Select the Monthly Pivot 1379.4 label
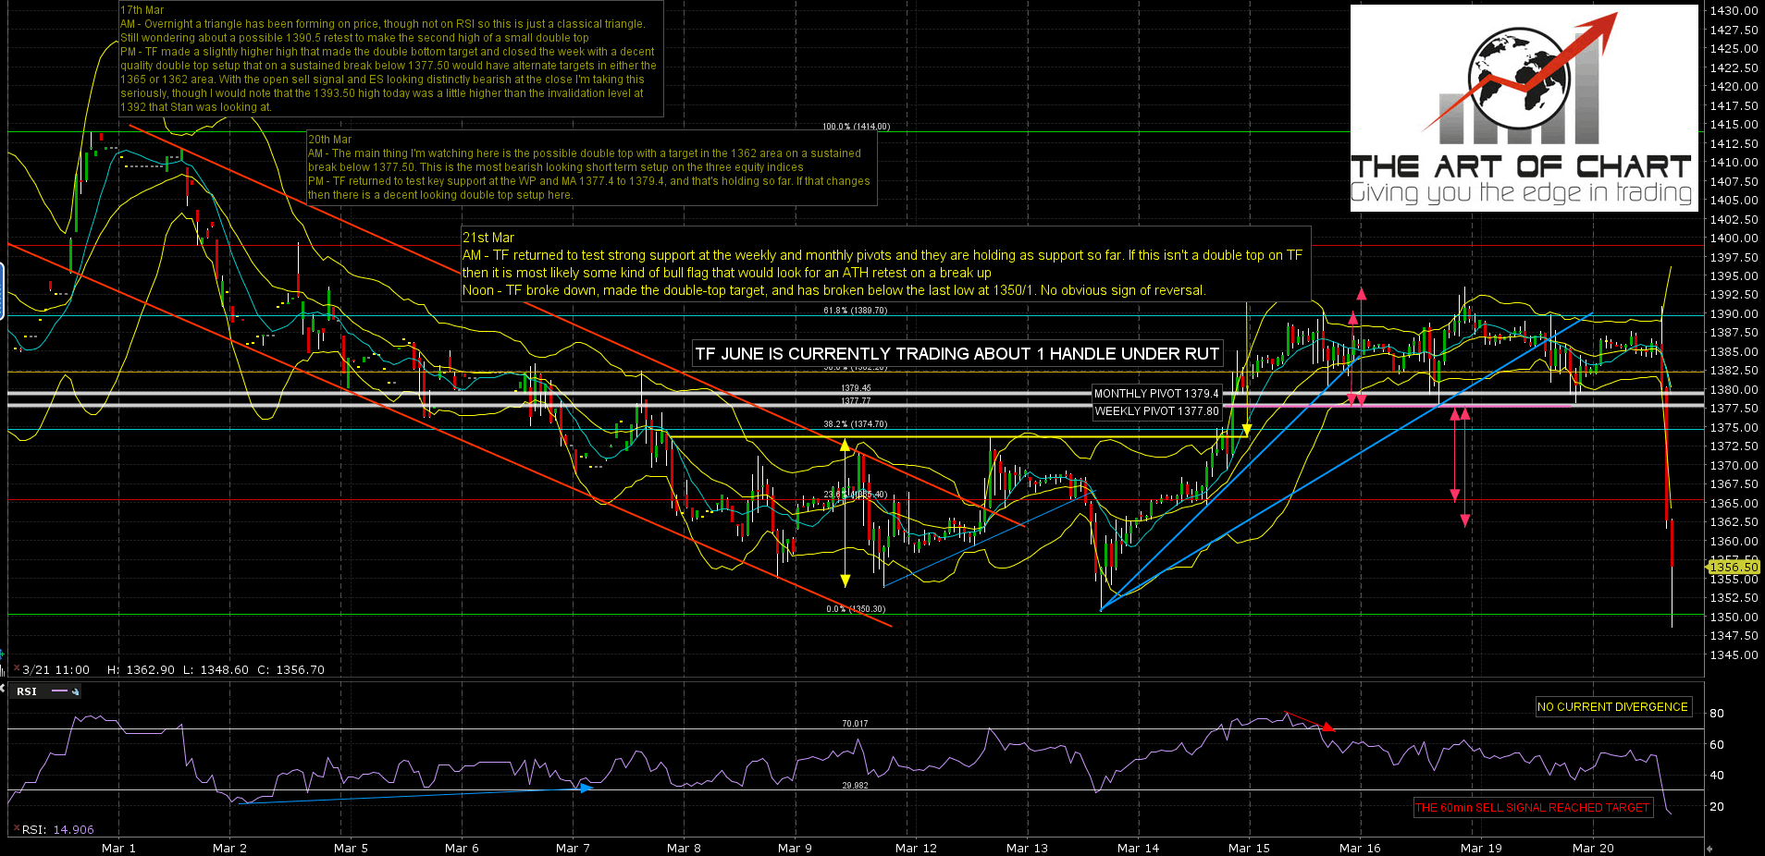 point(1156,394)
